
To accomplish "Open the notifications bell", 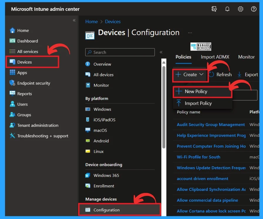I will (227, 9).
